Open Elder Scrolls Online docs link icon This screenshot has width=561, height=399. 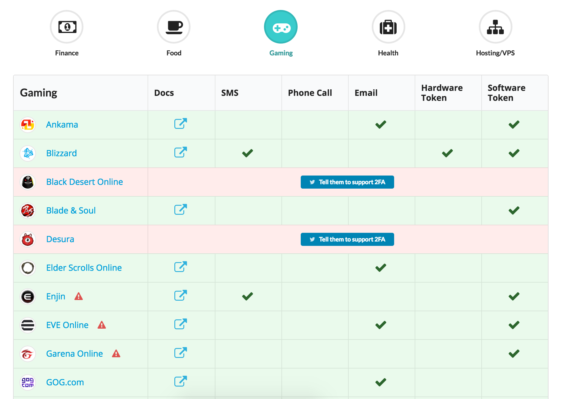coord(181,267)
